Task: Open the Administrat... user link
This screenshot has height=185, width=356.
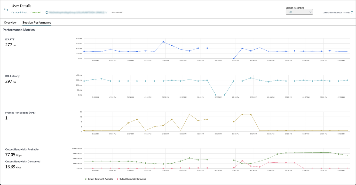Action: [22, 12]
